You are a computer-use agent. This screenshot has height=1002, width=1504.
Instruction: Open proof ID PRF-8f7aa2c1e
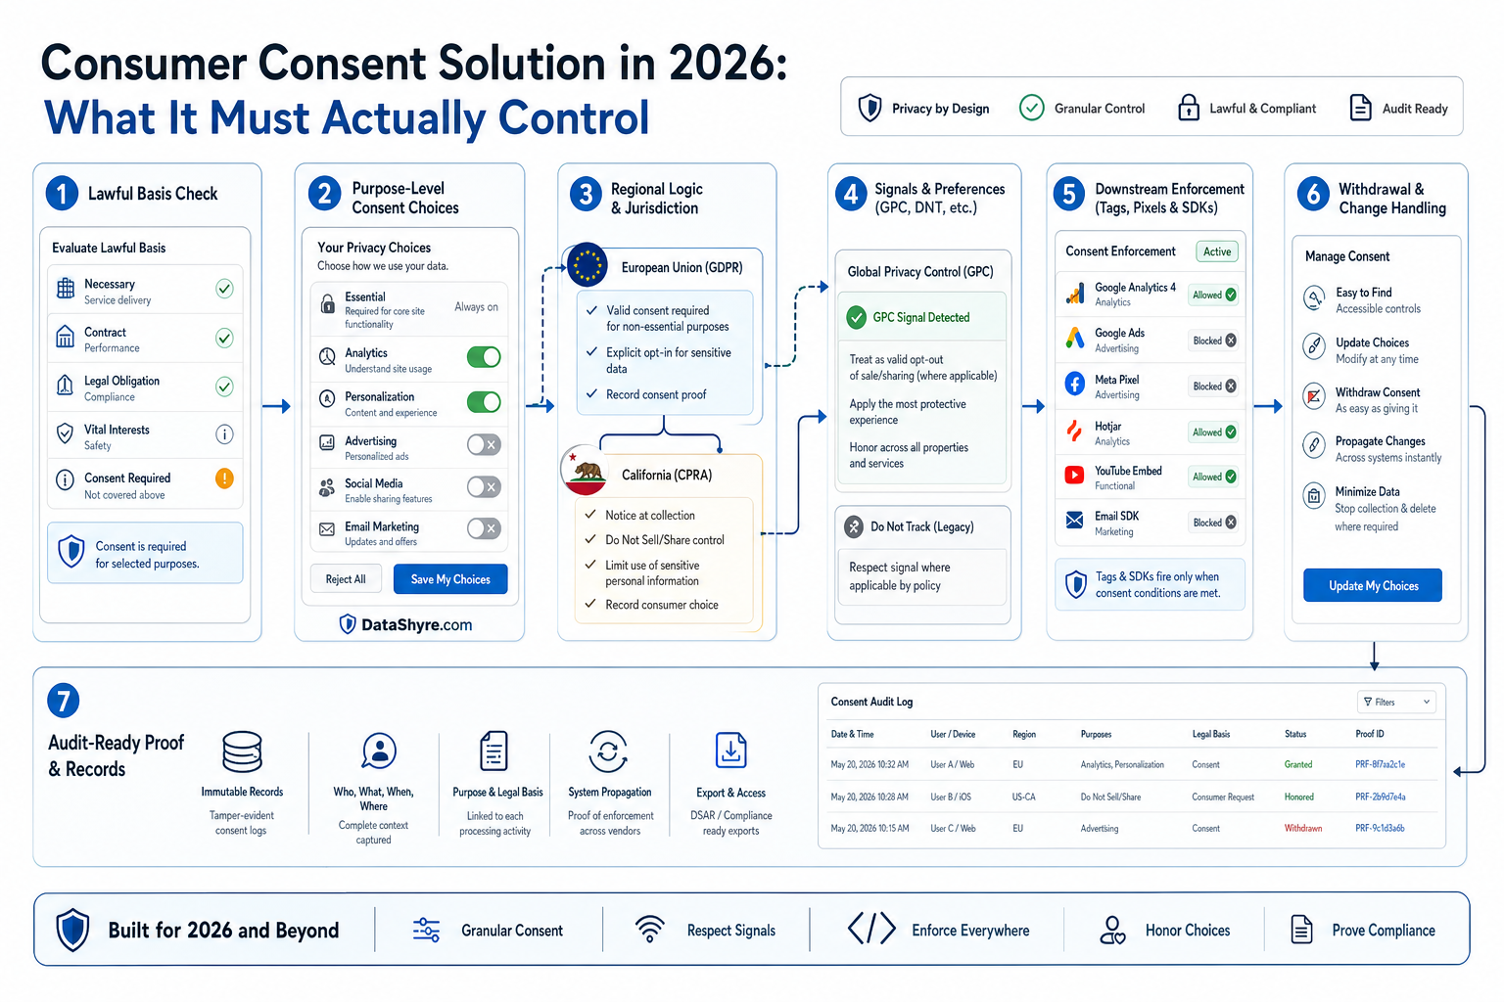(1380, 764)
